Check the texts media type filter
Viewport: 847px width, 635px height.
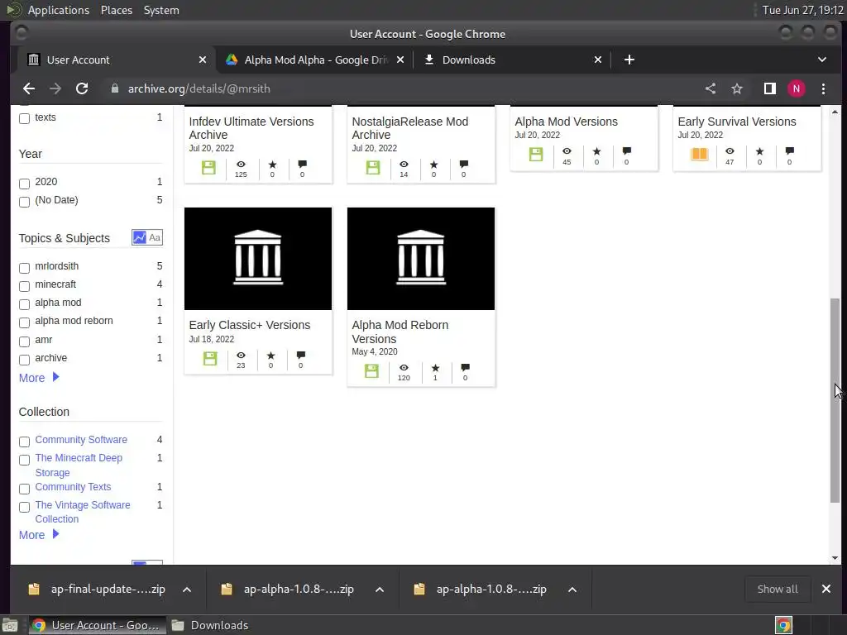coord(24,118)
